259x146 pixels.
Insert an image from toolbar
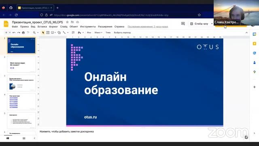[x=52, y=32]
